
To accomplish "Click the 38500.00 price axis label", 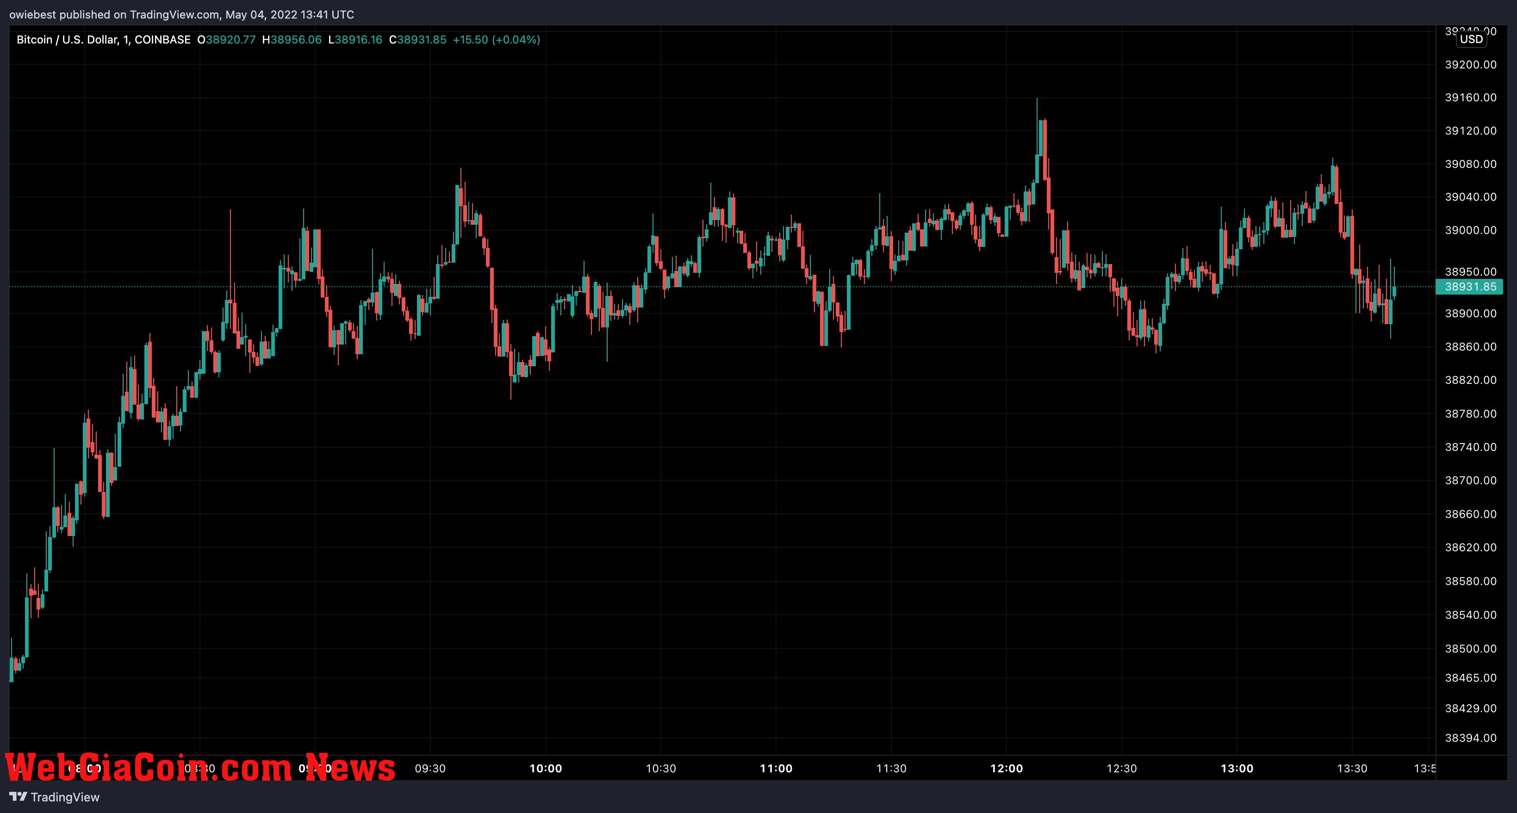I will pyautogui.click(x=1470, y=648).
